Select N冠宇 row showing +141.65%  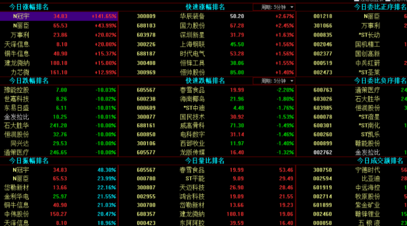(x=59, y=16)
